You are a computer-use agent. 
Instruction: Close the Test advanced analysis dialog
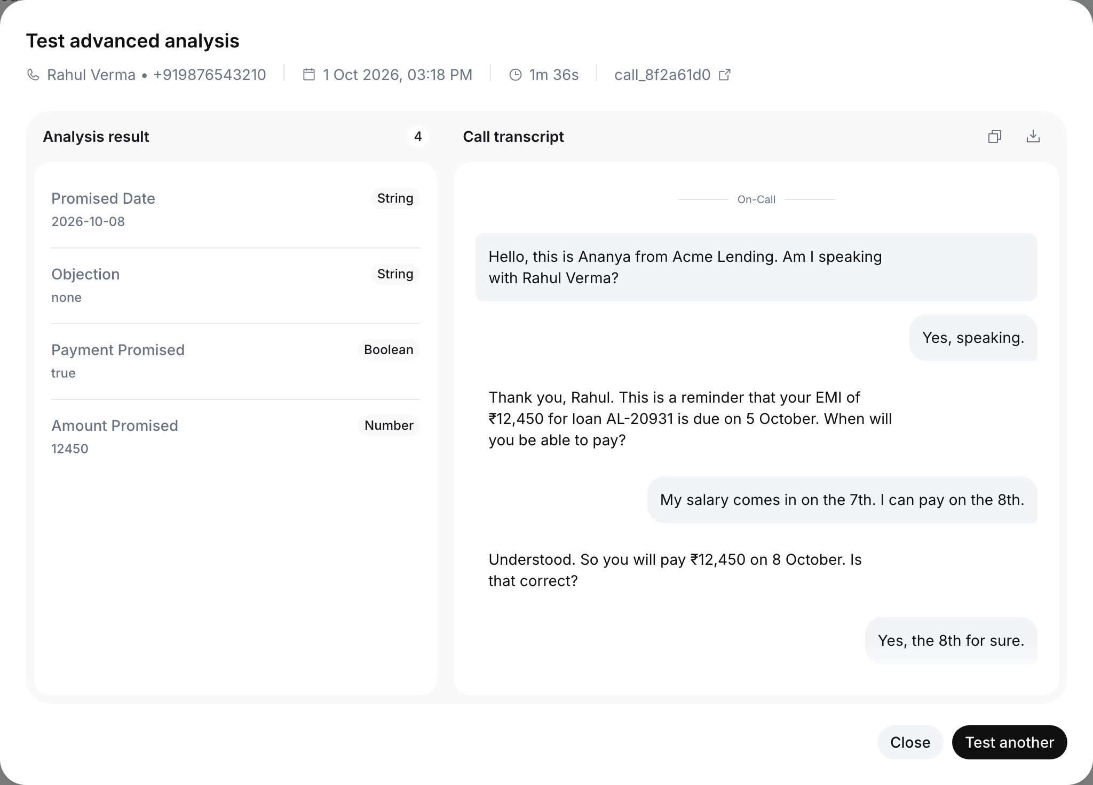[x=910, y=742]
